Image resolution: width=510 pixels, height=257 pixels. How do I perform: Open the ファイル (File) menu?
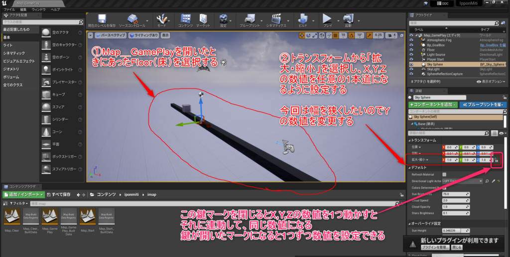tap(9, 9)
